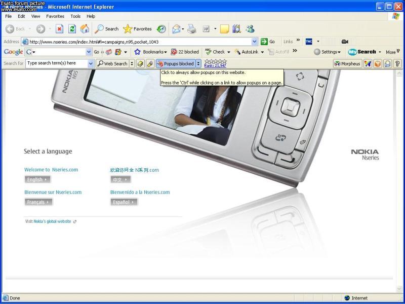Click the Mail envelope icon
Screen dimensions: 405x304
coord(176,29)
